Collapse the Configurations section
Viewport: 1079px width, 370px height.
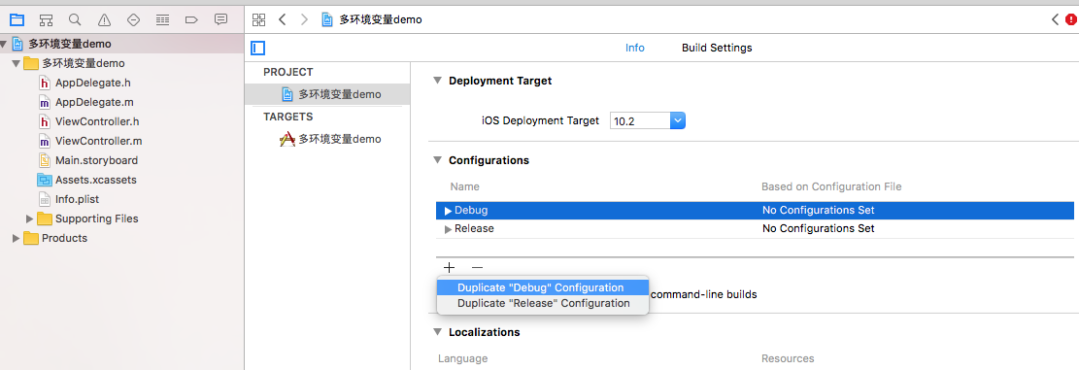click(x=437, y=160)
